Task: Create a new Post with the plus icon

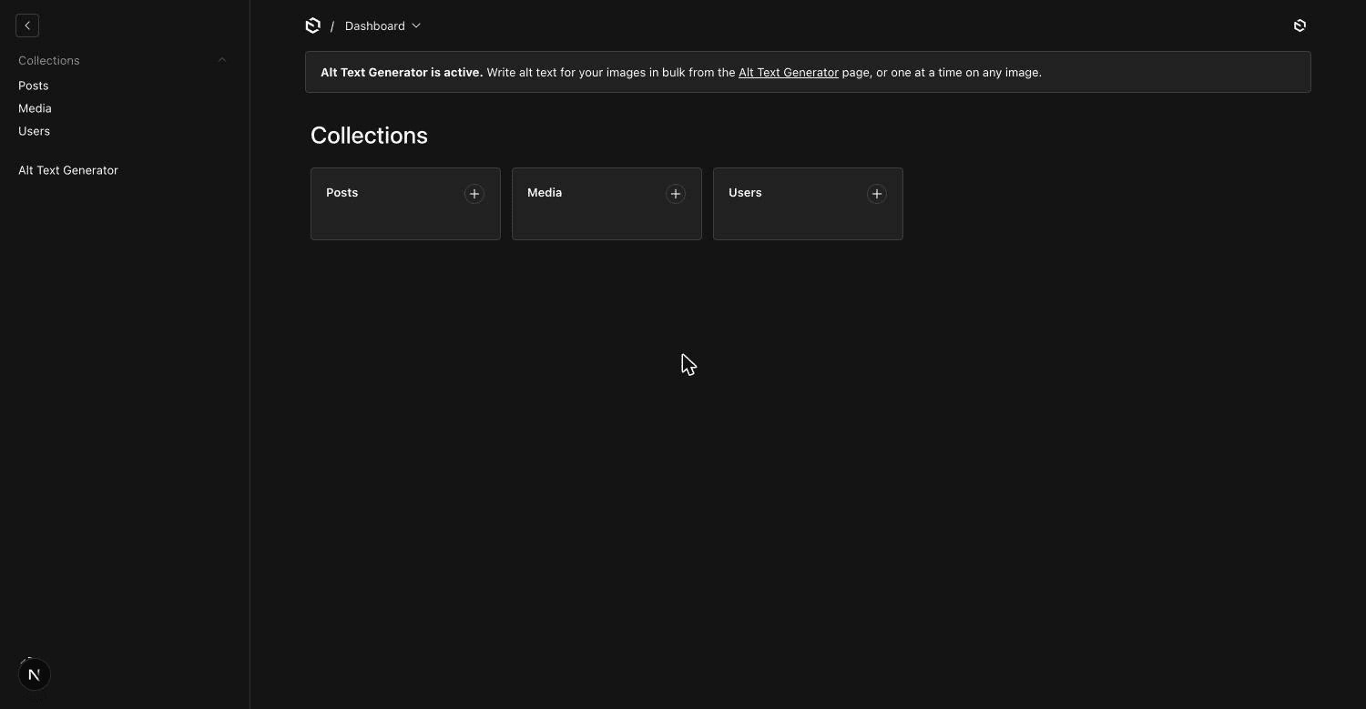Action: coord(474,194)
